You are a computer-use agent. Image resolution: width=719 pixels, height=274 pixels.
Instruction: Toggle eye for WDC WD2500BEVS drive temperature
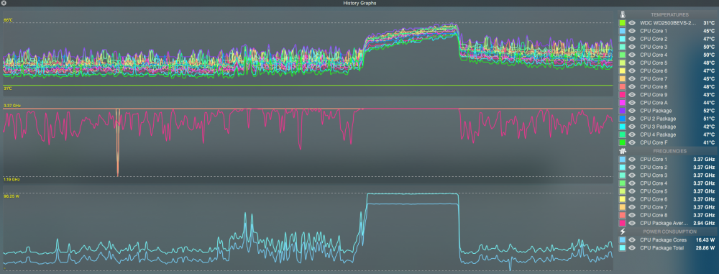point(632,23)
